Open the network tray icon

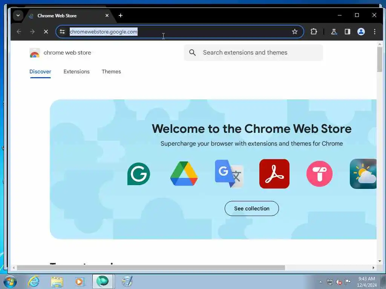click(329, 282)
